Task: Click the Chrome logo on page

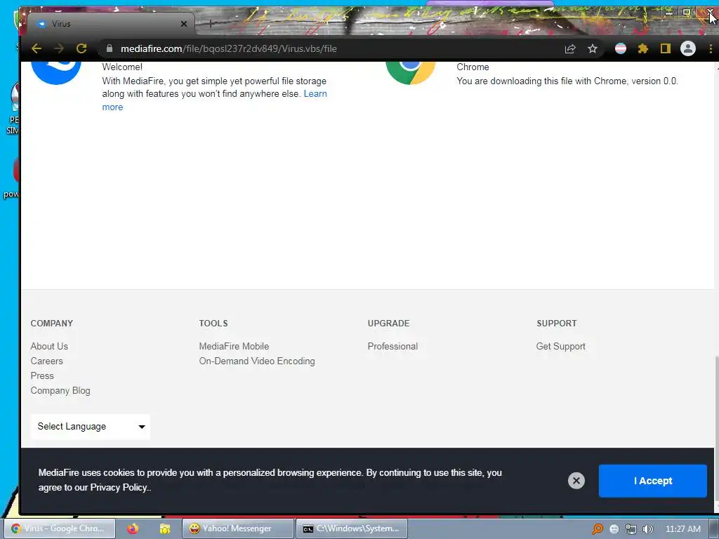Action: (x=410, y=72)
